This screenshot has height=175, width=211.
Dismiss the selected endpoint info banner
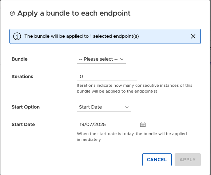tap(193, 36)
